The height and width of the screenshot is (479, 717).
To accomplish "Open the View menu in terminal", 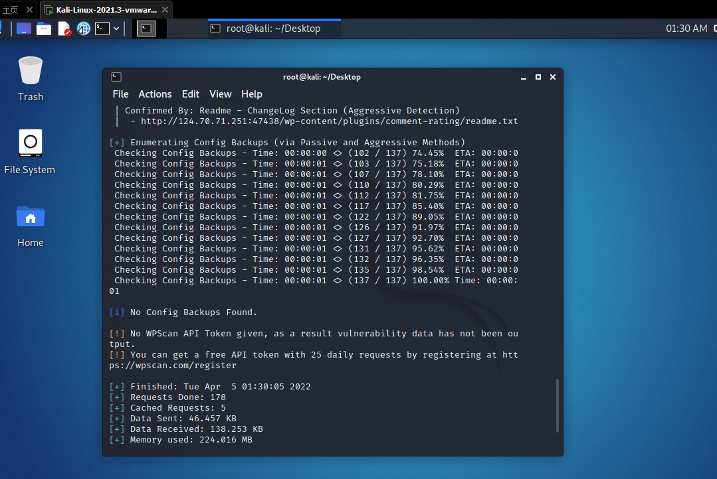I will tap(221, 94).
